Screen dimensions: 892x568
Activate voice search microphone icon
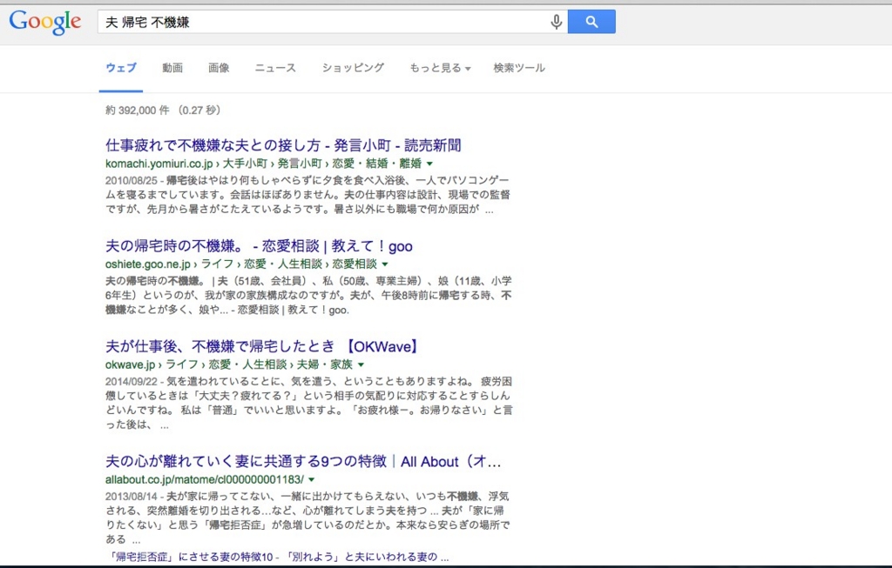pos(556,22)
